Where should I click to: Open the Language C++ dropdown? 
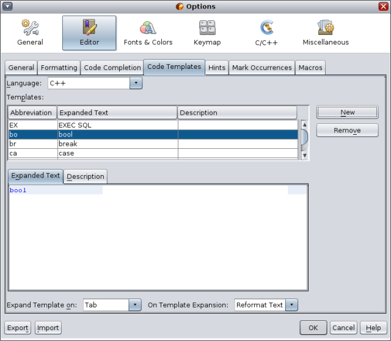click(95, 83)
